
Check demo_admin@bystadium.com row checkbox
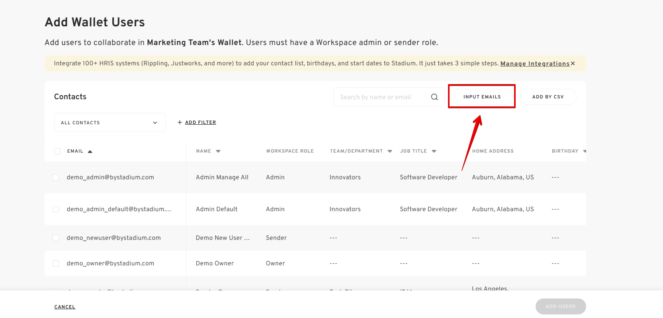[56, 177]
